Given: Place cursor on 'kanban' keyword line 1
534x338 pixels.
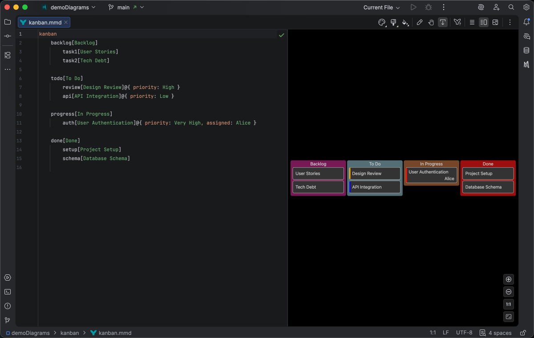Looking at the screenshot, I should 48,34.
